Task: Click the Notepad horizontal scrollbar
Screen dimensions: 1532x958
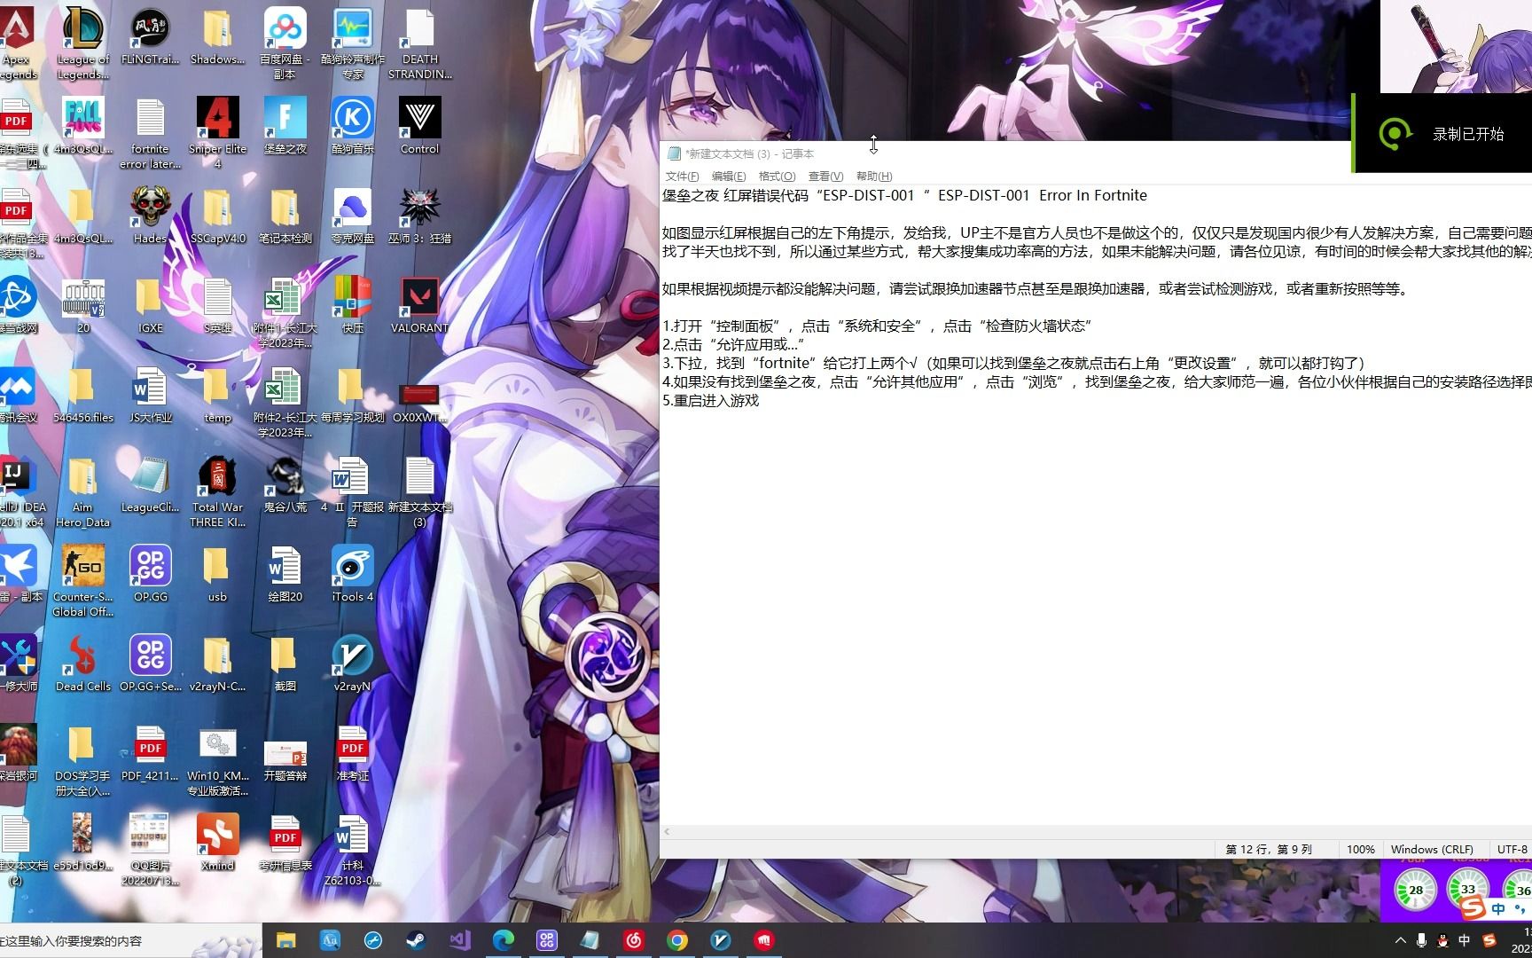Action: [1096, 832]
